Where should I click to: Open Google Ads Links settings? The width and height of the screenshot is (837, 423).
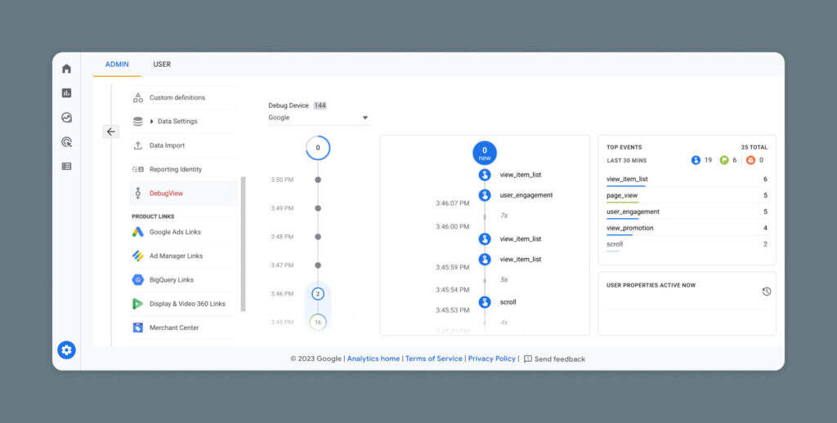coord(174,232)
